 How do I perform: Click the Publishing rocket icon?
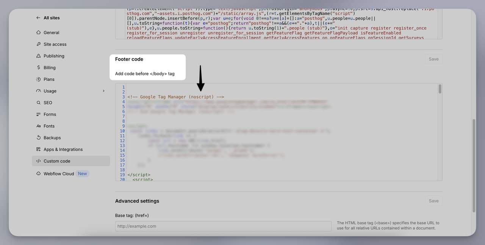click(x=38, y=56)
